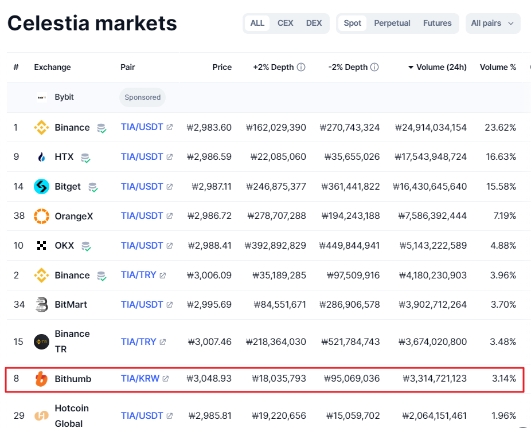Open Binance TIA/TRY pair link
This screenshot has width=531, height=428.
(x=139, y=275)
